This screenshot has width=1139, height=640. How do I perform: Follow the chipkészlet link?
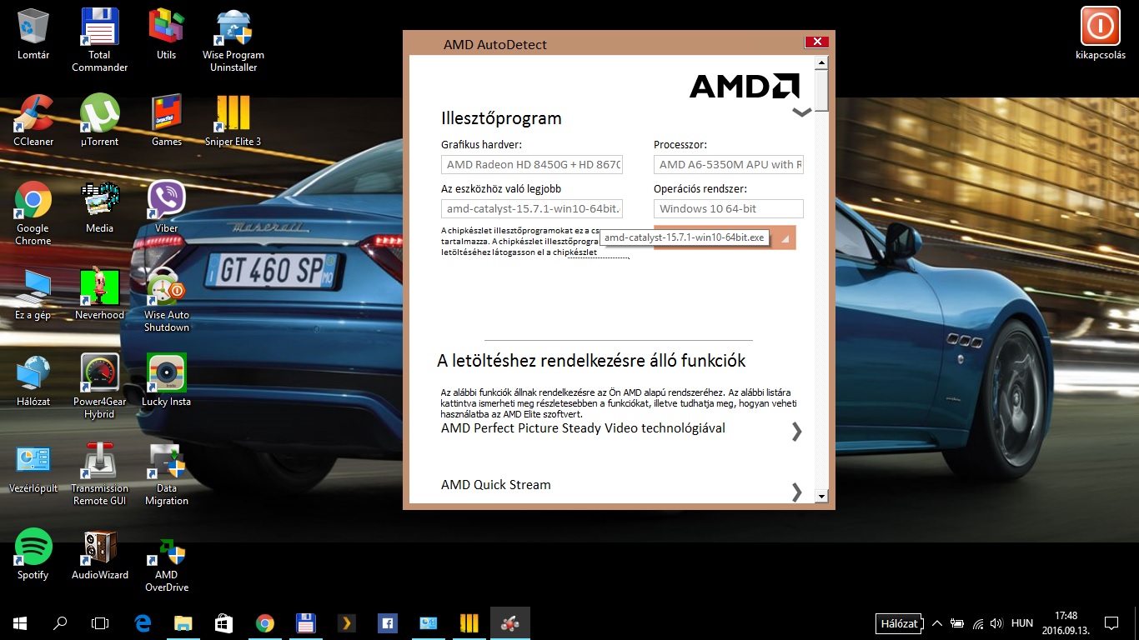coord(582,252)
